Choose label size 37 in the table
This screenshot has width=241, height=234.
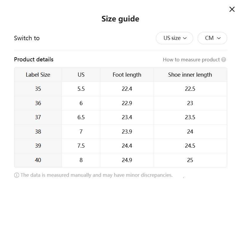(38, 117)
